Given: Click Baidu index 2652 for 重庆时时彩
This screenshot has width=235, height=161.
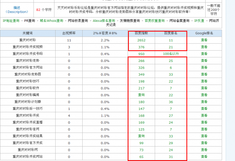Looking at the screenshot, I should click(x=141, y=40).
